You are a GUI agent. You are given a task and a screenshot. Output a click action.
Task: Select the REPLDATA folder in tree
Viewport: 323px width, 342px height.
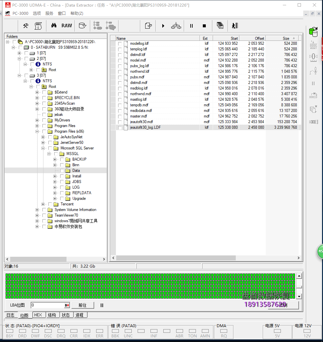point(82,193)
